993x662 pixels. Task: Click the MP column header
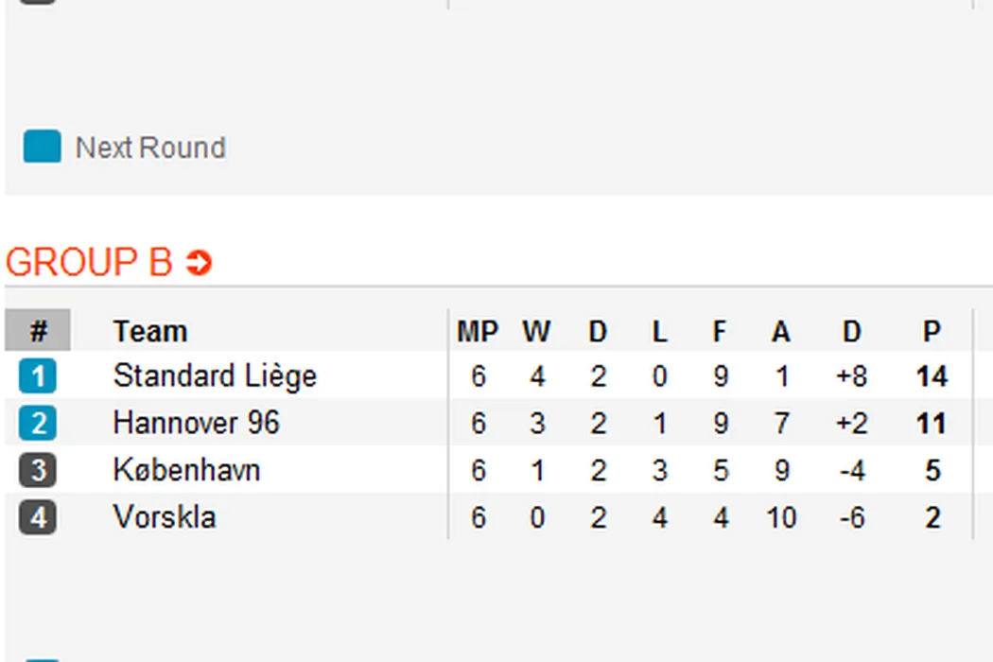click(x=478, y=331)
